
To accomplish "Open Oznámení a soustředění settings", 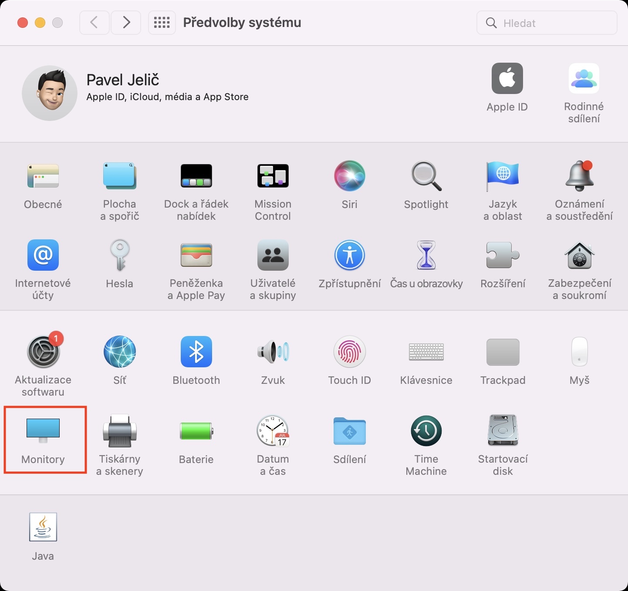I will (580, 176).
